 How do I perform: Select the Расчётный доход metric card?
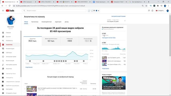pyautogui.click(x=88, y=41)
